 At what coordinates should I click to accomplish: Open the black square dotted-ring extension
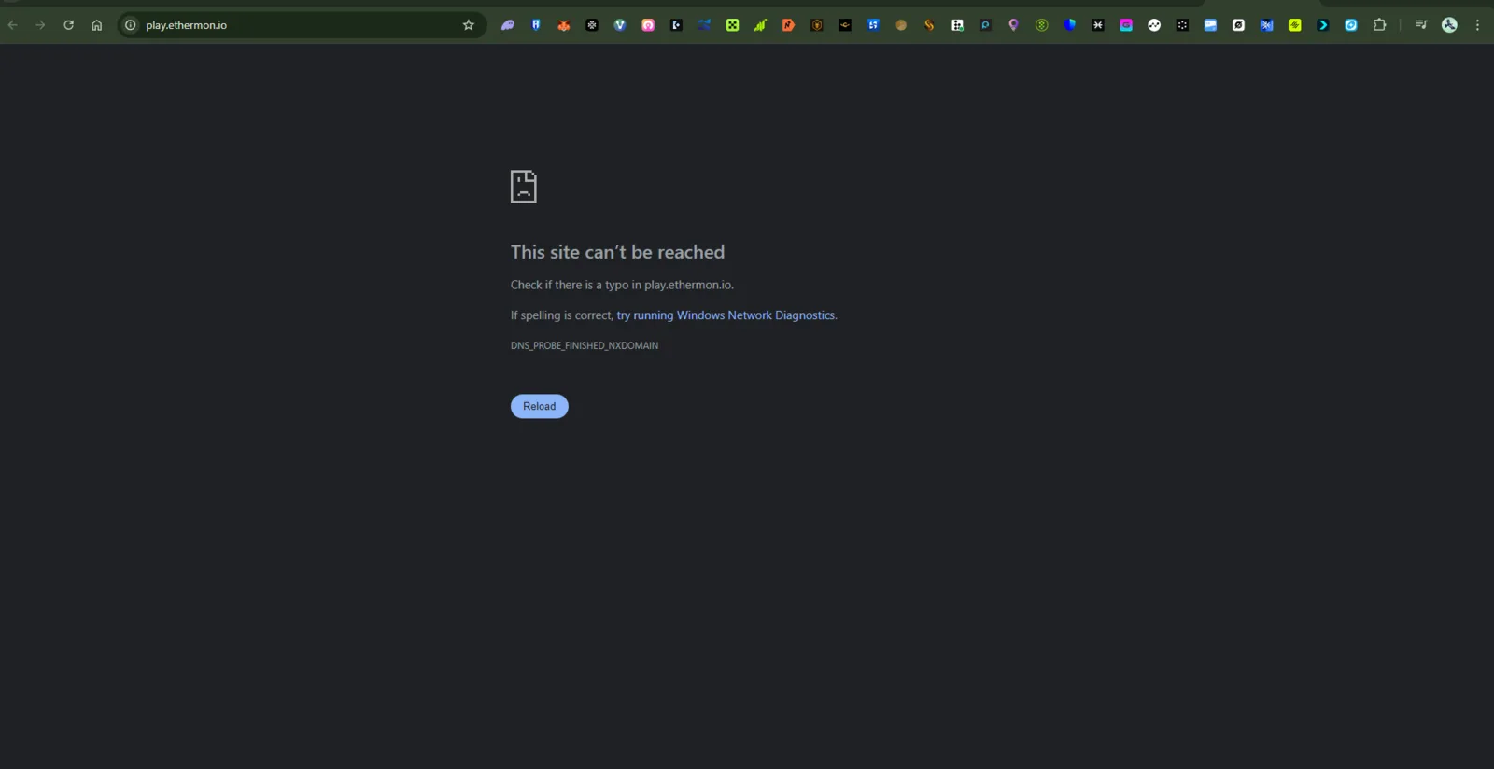click(x=1182, y=25)
